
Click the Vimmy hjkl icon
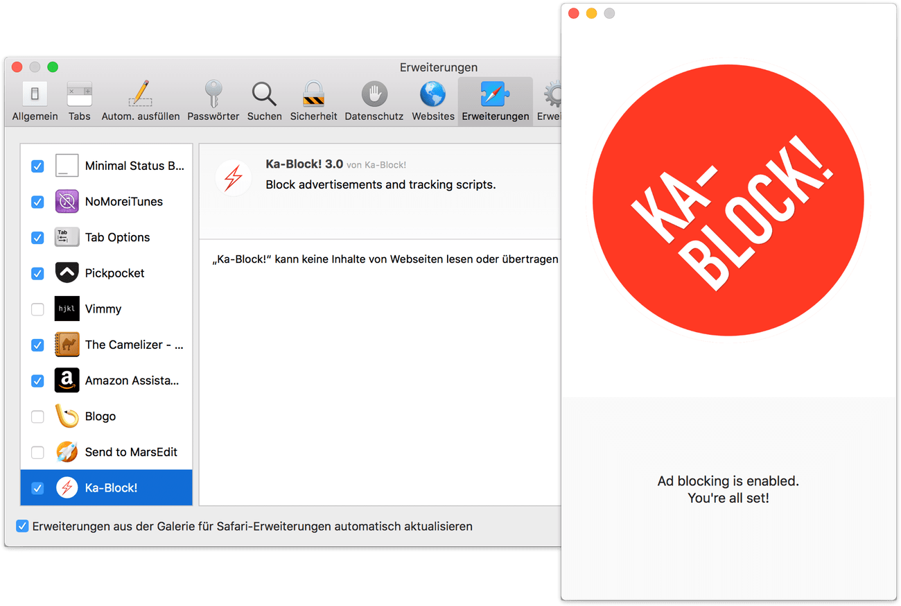tap(67, 309)
